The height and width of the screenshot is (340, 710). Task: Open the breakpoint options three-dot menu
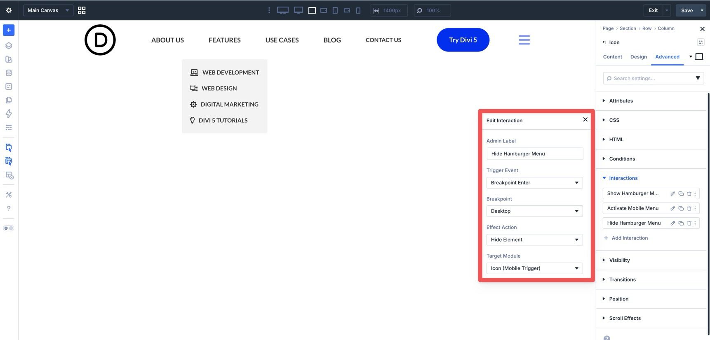tap(269, 10)
